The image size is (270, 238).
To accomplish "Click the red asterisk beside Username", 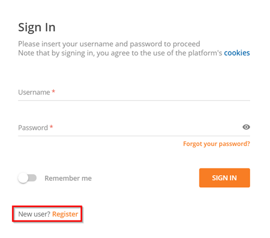I will tap(54, 92).
